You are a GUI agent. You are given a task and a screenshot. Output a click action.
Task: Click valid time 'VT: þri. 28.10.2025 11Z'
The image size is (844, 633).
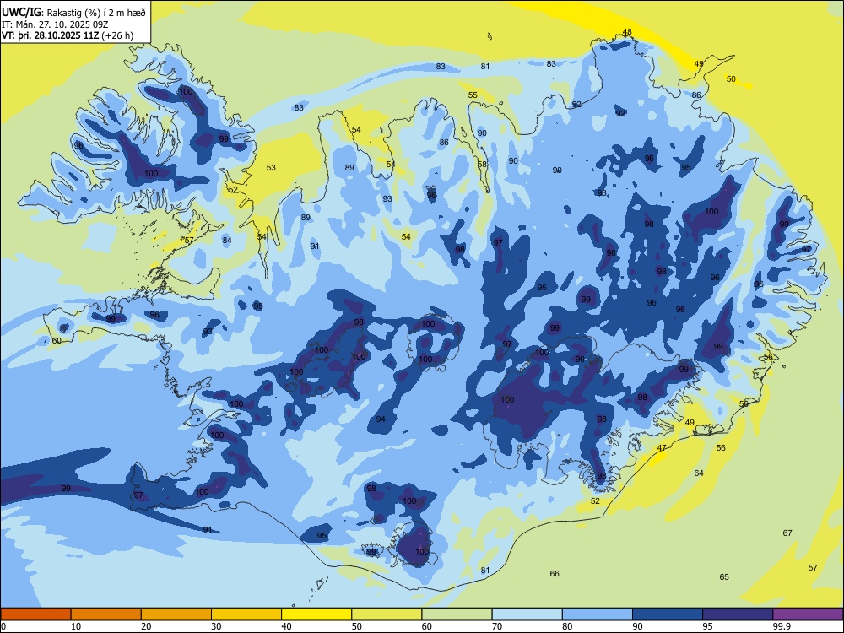tap(51, 35)
